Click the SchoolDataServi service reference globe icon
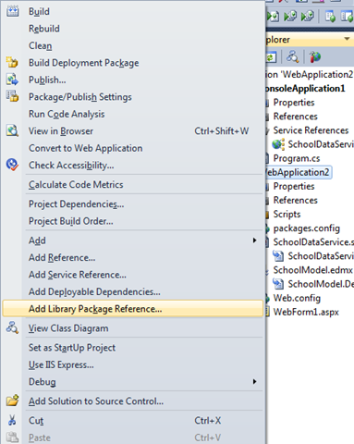The image size is (354, 444). tap(278, 144)
